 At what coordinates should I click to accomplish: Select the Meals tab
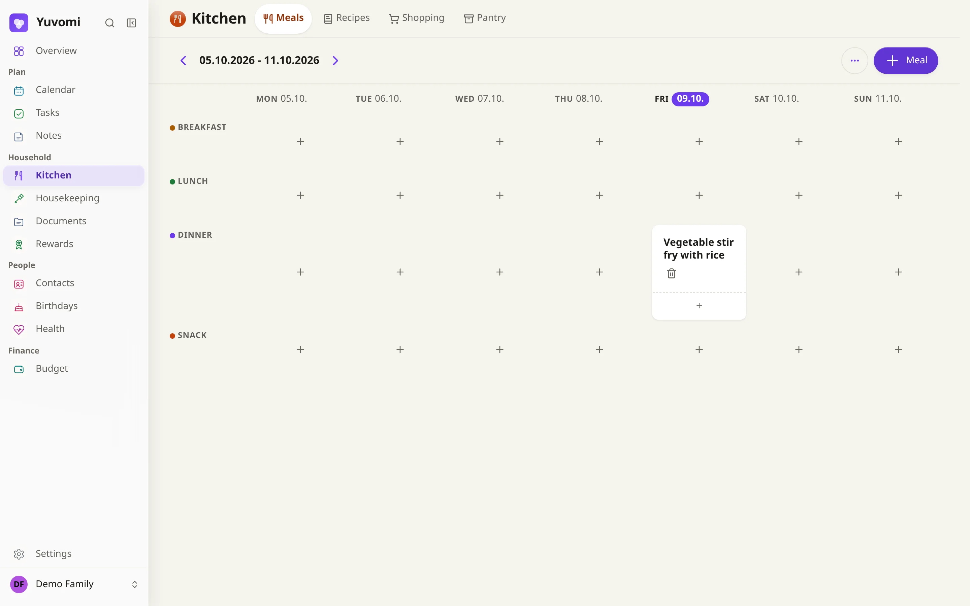tap(283, 19)
